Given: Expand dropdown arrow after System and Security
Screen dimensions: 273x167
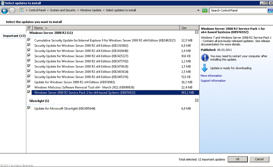Looking at the screenshot, I should tap(78, 10).
